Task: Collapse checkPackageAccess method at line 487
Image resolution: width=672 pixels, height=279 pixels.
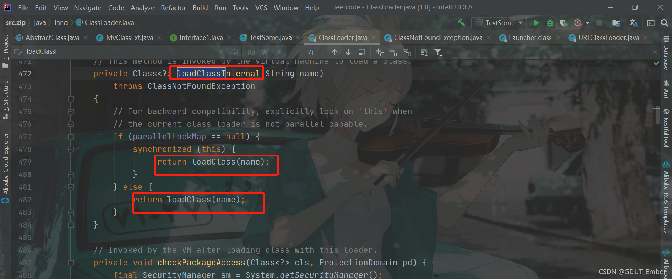Action: [x=71, y=263]
